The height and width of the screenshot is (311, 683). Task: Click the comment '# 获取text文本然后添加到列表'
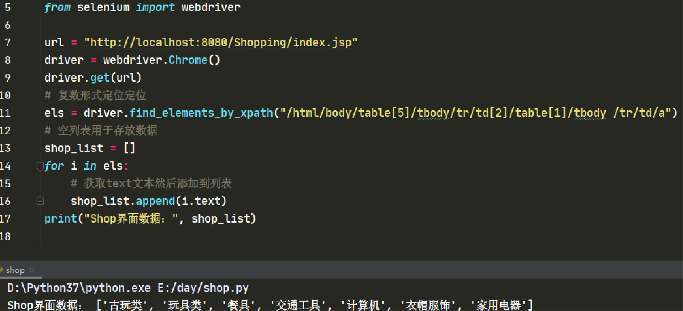pos(151,183)
